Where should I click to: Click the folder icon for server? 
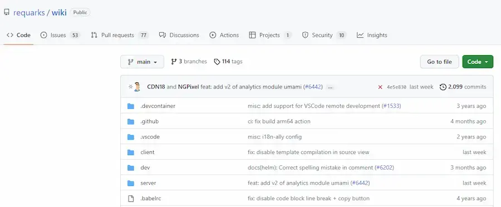pyautogui.click(x=131, y=183)
